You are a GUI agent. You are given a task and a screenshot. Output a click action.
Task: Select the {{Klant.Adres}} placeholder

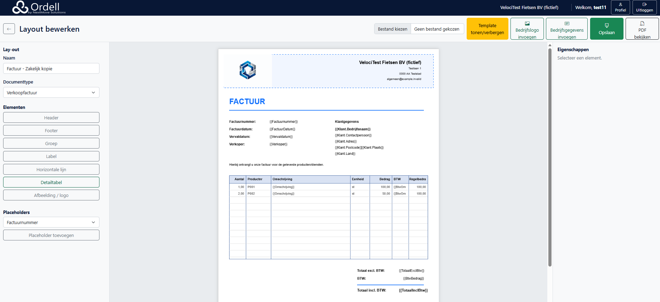[346, 142]
